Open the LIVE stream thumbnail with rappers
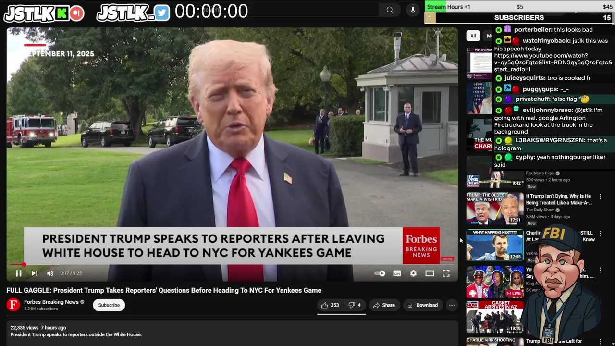615x346 pixels. (495, 282)
